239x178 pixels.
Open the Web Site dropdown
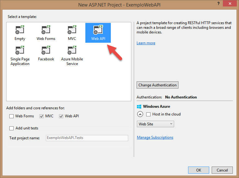pos(155,124)
